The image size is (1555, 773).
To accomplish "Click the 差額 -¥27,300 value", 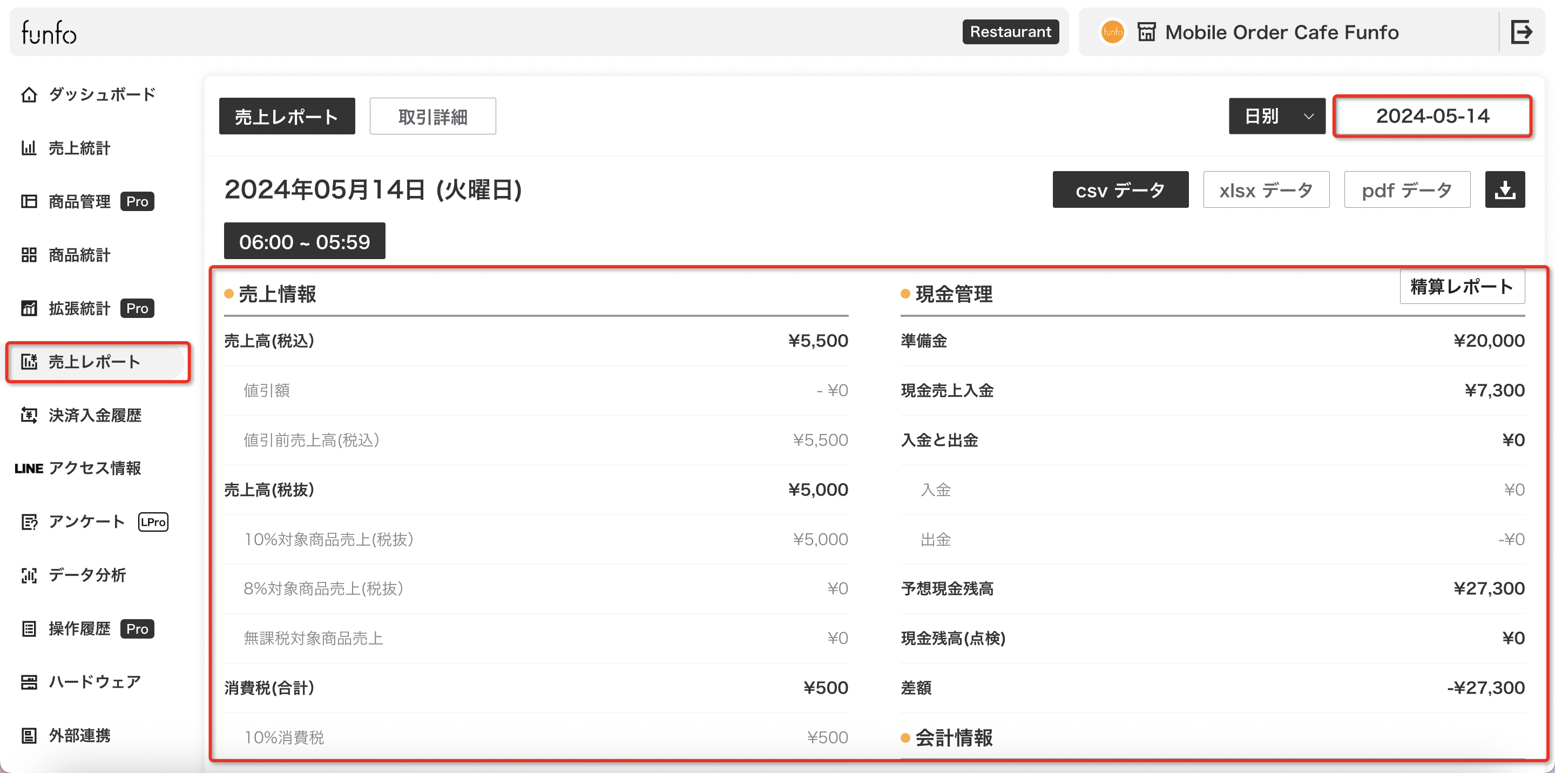I will pyautogui.click(x=1486, y=688).
